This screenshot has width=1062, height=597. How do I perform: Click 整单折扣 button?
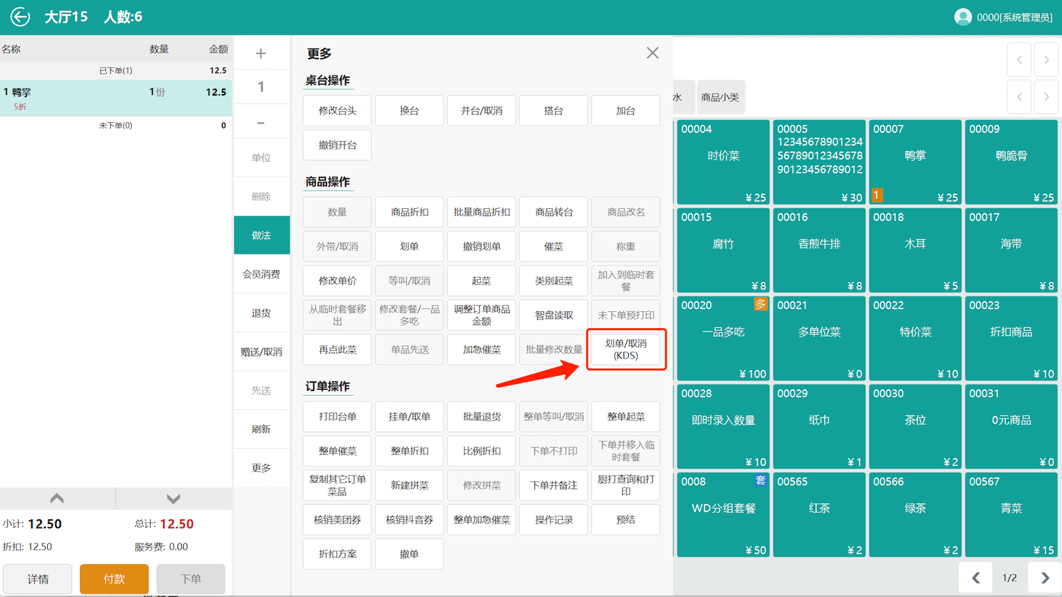pos(409,451)
